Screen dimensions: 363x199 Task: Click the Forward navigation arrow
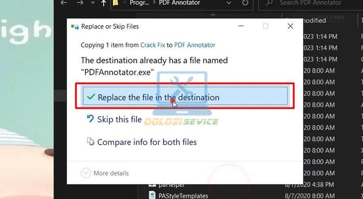pyautogui.click(x=80, y=3)
